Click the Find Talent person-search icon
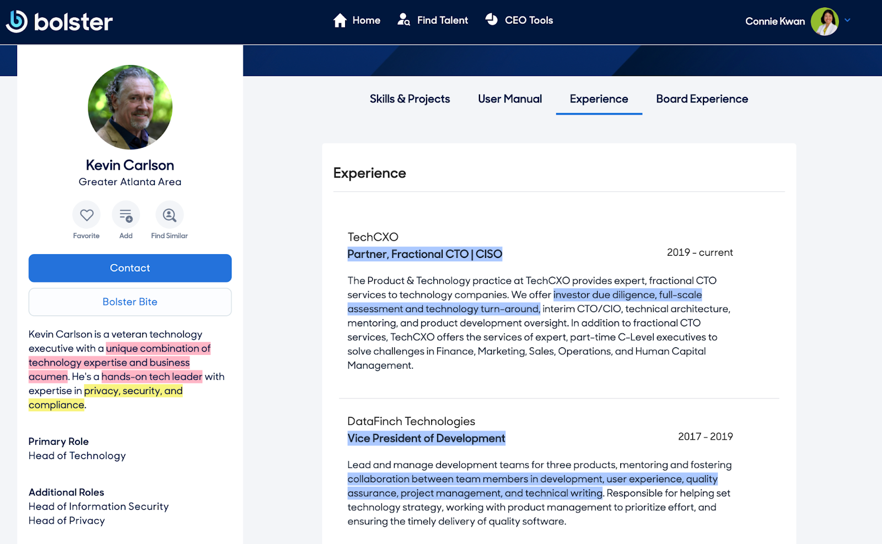 pos(404,20)
